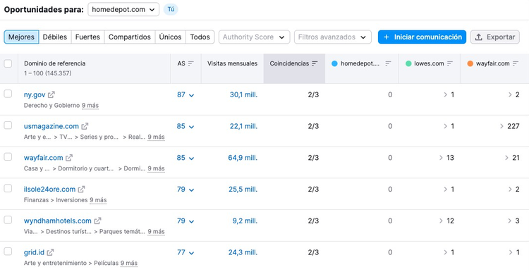Select the Mejores tab
This screenshot has width=529, height=272.
[21, 37]
